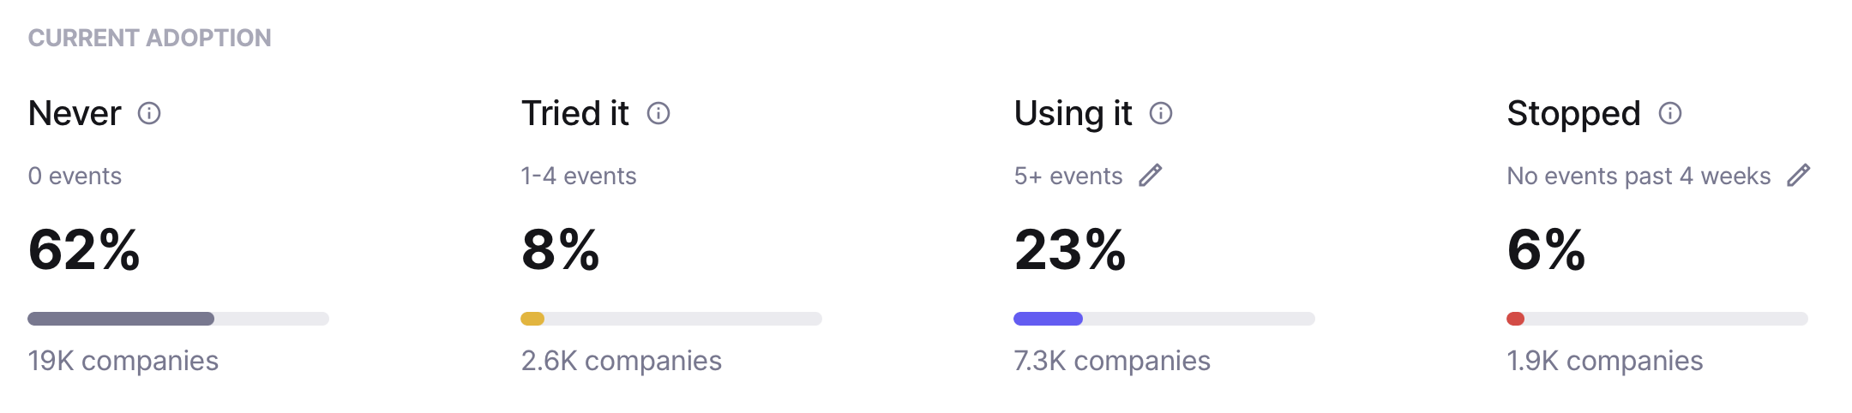Open the 19K companies list
Viewport: 1852px width, 413px height.
click(x=123, y=361)
